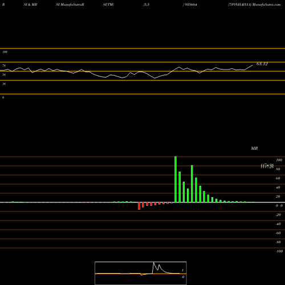The width and height of the screenshot is (285, 285).
Task: Select the second-highest green bar peak
Action: point(192,184)
